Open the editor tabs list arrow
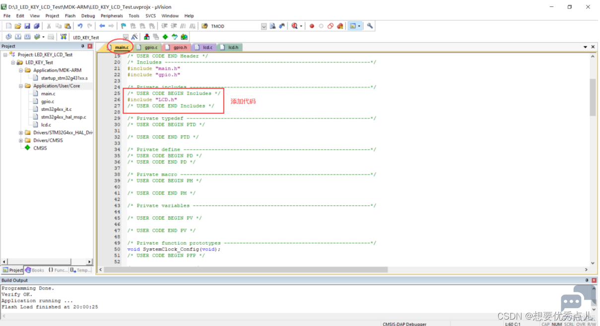Image resolution: width=600 pixels, height=326 pixels. pos(586,47)
